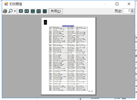This screenshot has width=137, height=100.
Task: Close the 打印预览 window
Action: [x=129, y=4]
